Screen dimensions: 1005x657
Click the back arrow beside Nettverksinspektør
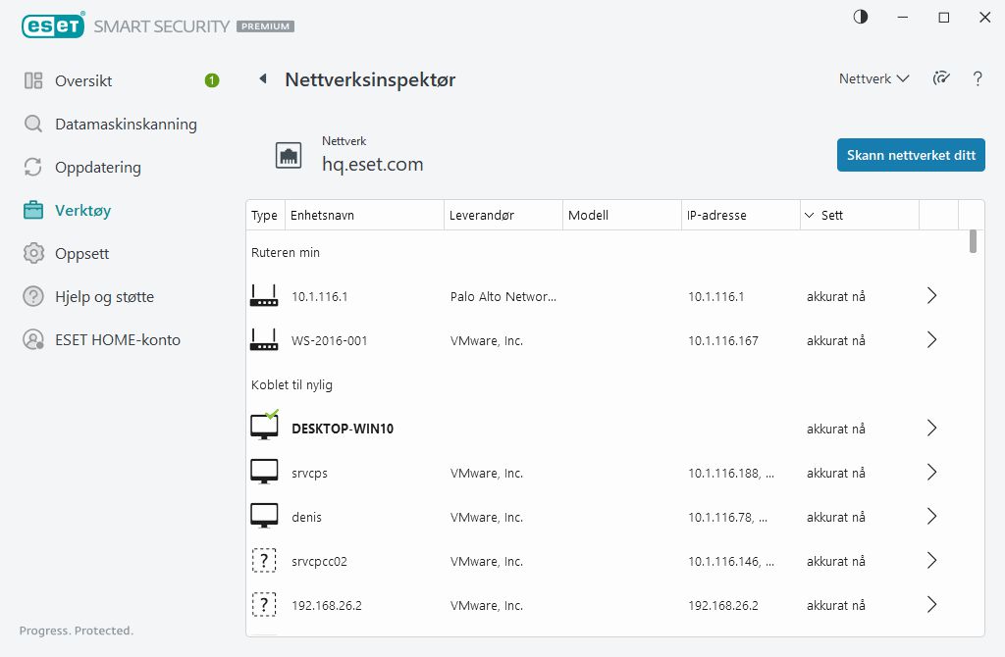(x=262, y=79)
